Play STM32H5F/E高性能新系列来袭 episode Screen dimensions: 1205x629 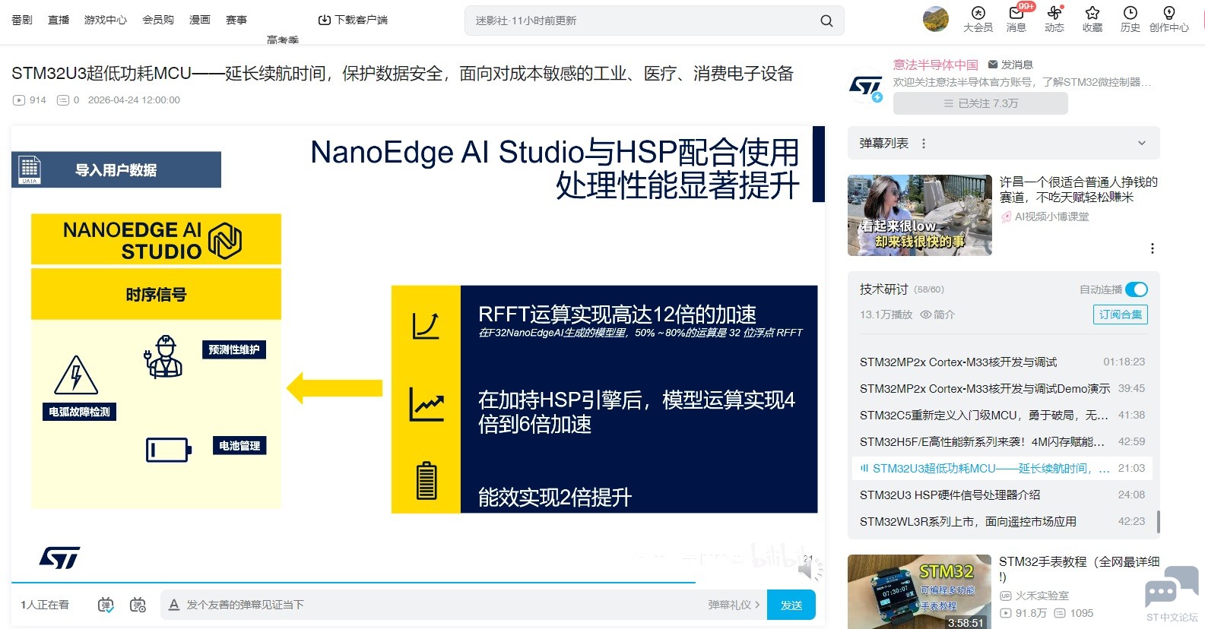[1002, 441]
